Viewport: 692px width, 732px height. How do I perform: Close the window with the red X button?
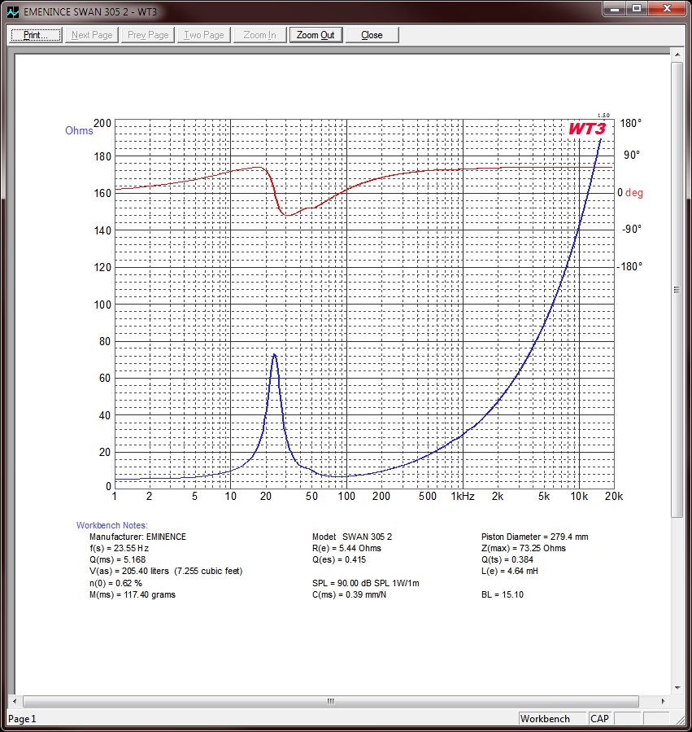point(667,9)
